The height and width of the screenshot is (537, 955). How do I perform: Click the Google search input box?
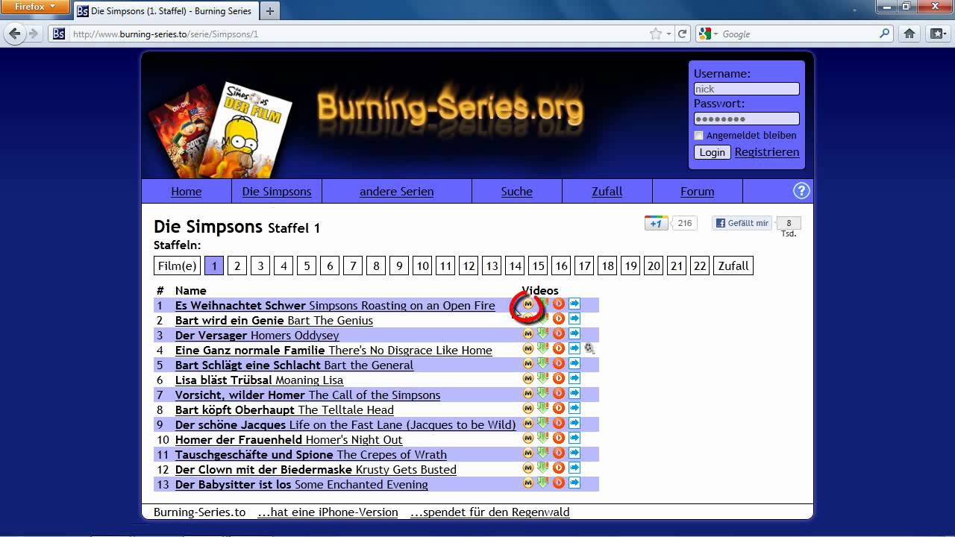[x=798, y=34]
